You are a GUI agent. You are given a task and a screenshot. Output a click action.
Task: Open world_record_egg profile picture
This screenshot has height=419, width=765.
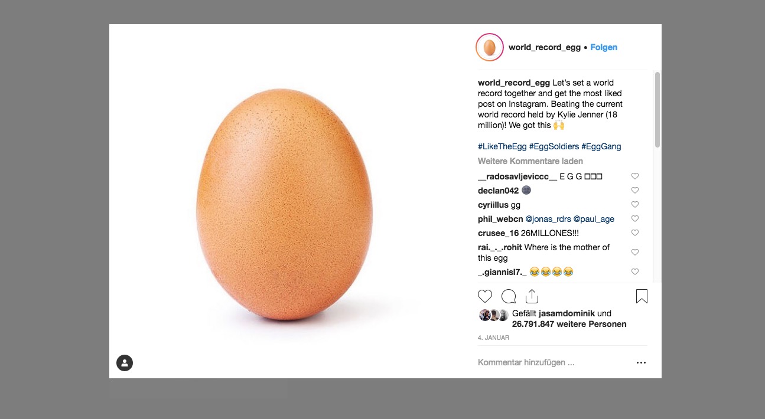(x=489, y=47)
